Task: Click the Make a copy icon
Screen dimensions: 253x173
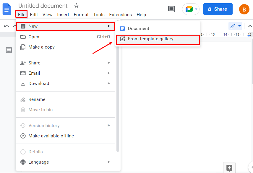Action: 23,47
